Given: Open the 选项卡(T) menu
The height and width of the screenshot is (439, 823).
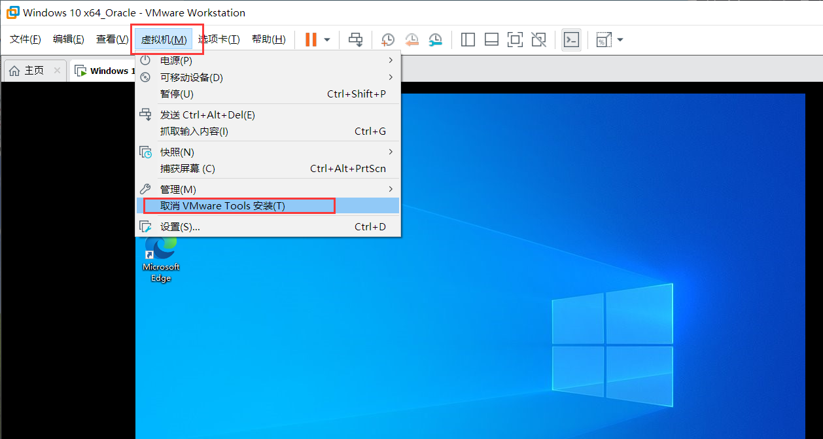Looking at the screenshot, I should click(219, 39).
